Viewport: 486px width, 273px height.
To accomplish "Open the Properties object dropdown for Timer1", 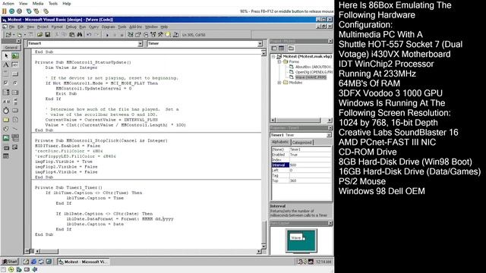I will pyautogui.click(x=329, y=135).
